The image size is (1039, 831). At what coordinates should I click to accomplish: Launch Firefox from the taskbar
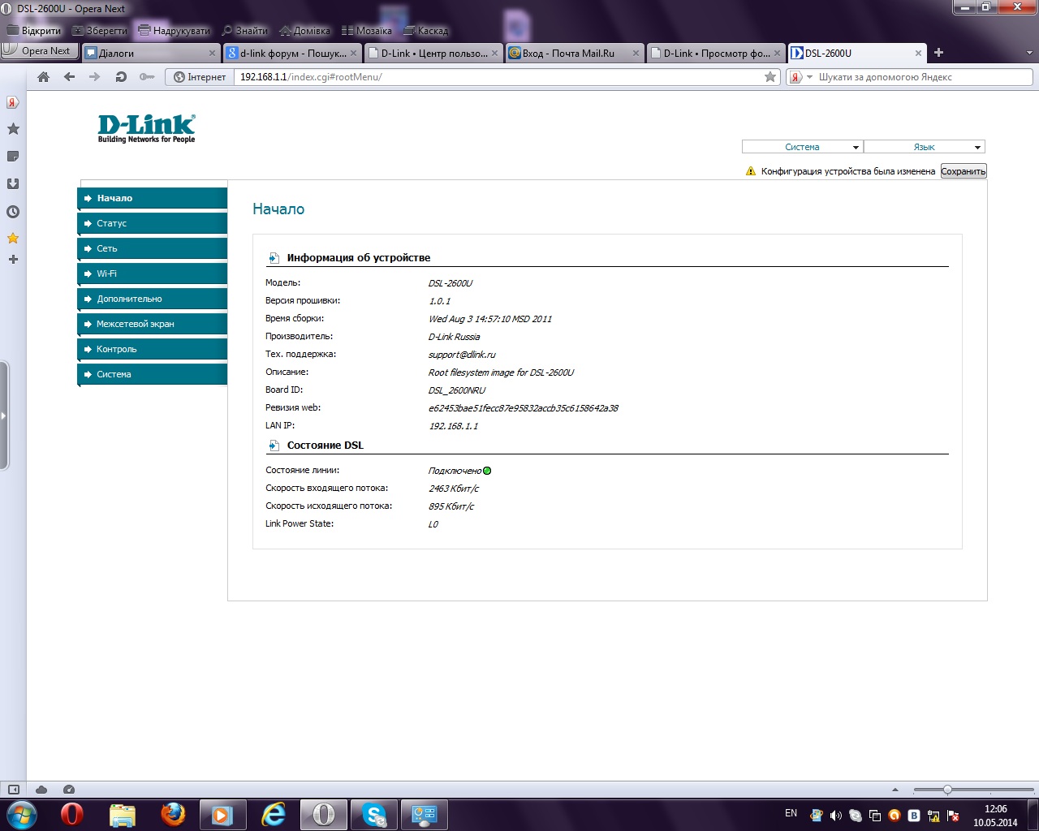pos(172,814)
